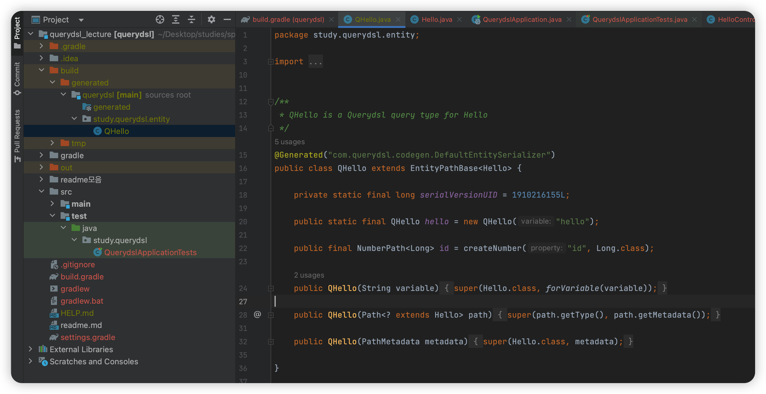766x394 pixels.
Task: Select QuerydslApplicationTests in the project tree
Action: 150,252
